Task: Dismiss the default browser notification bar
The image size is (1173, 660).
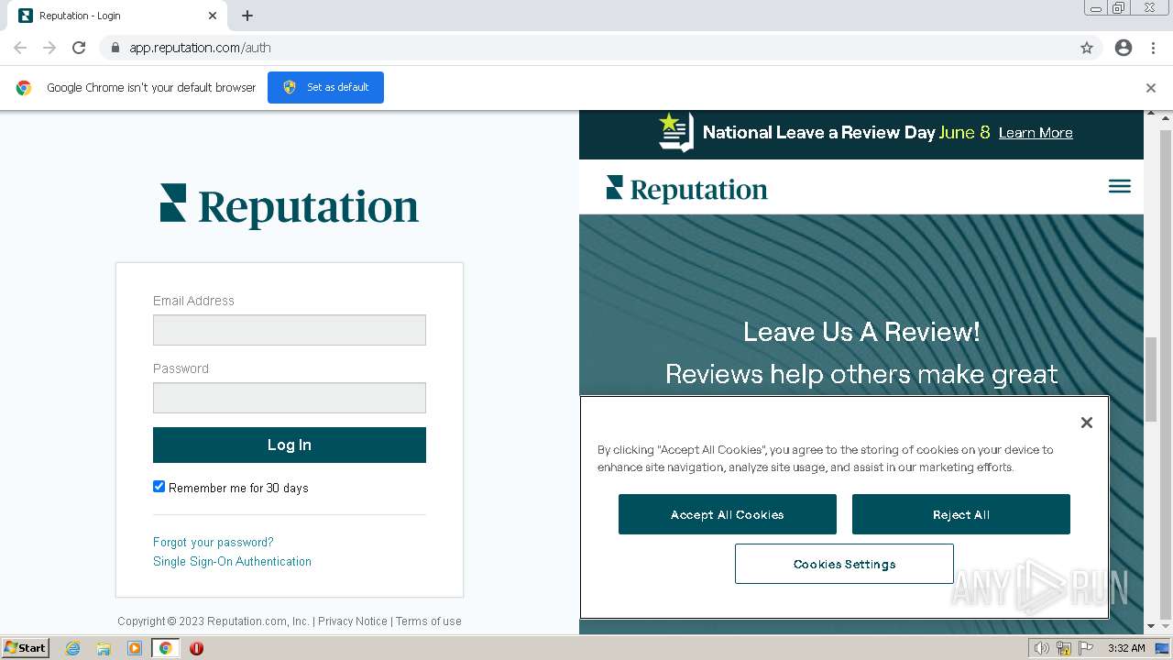Action: pyautogui.click(x=1151, y=88)
